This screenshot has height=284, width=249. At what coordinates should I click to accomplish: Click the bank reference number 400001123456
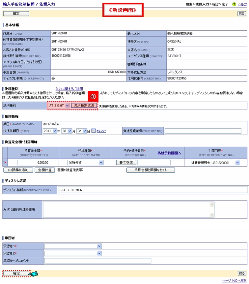pyautogui.click(x=61, y=56)
